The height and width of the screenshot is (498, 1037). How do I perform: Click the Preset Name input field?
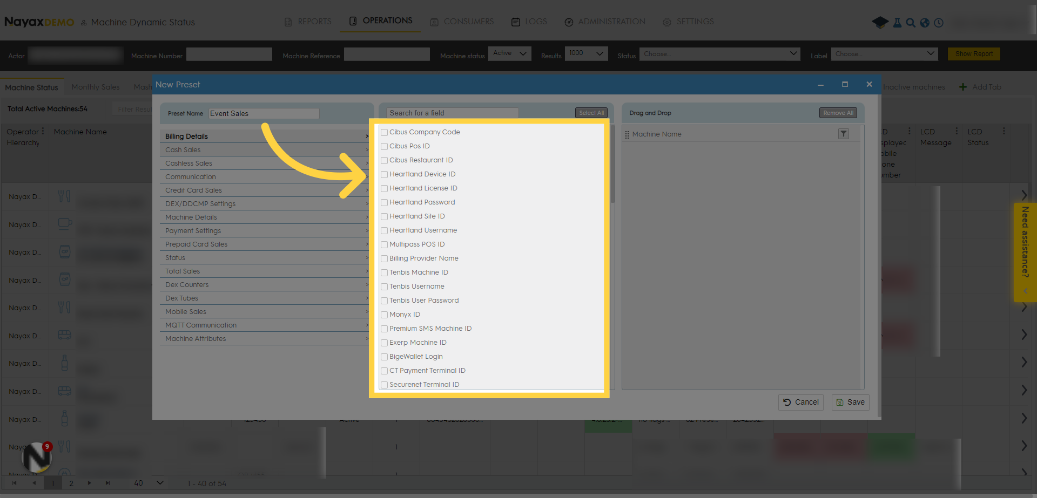264,113
